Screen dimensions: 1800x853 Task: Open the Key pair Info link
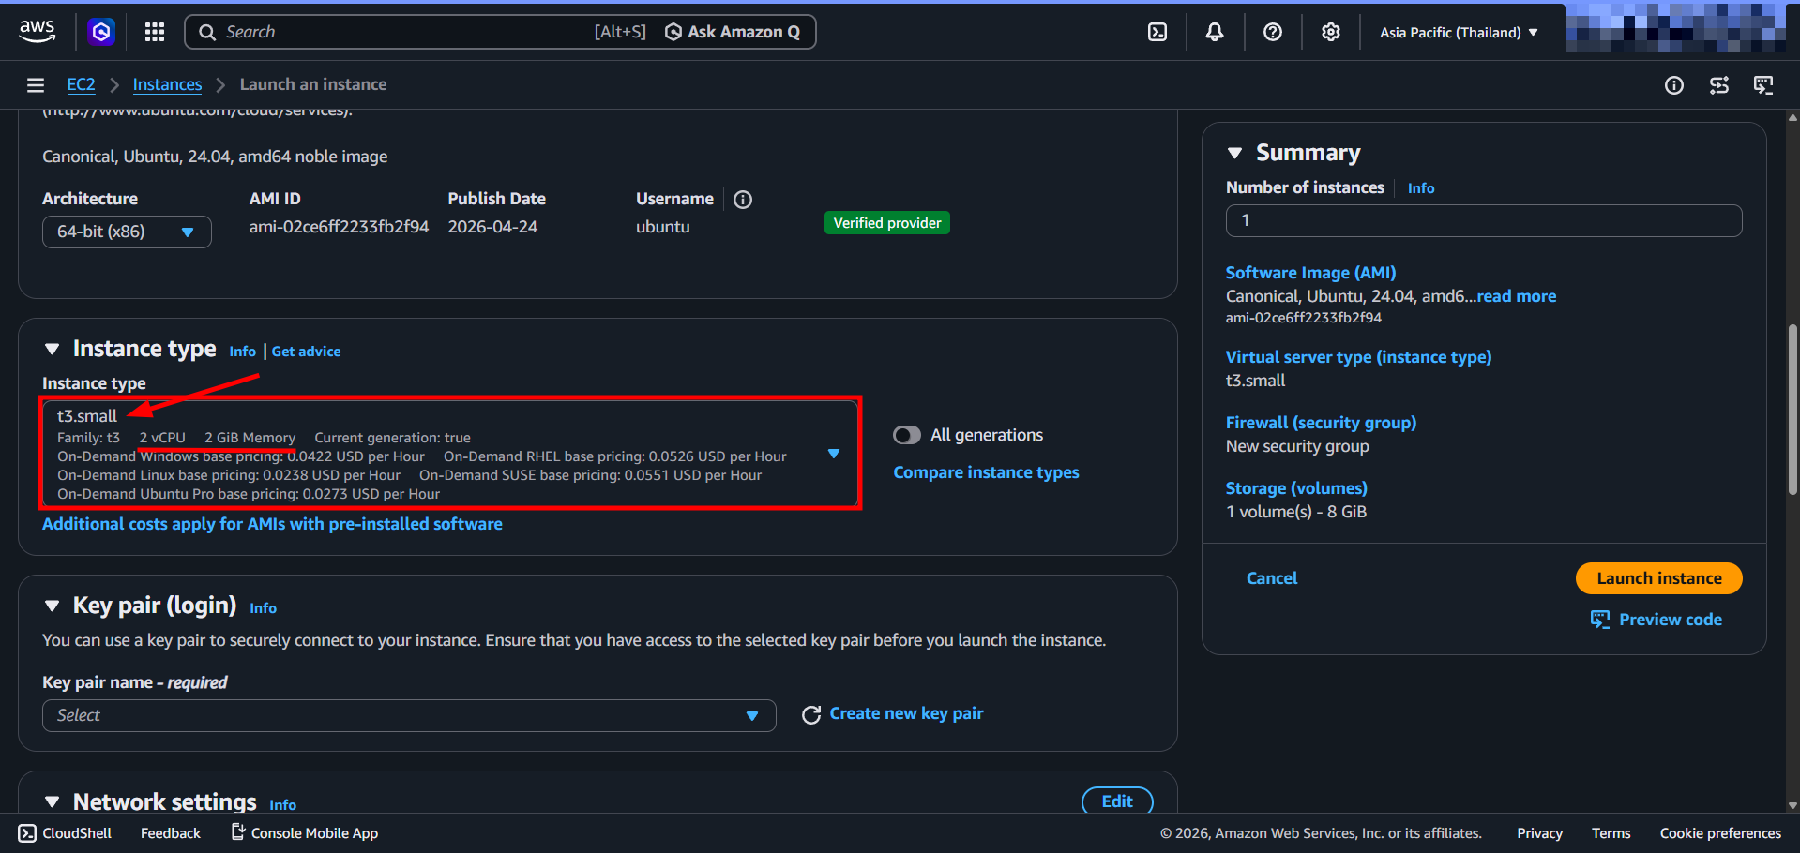tap(263, 608)
